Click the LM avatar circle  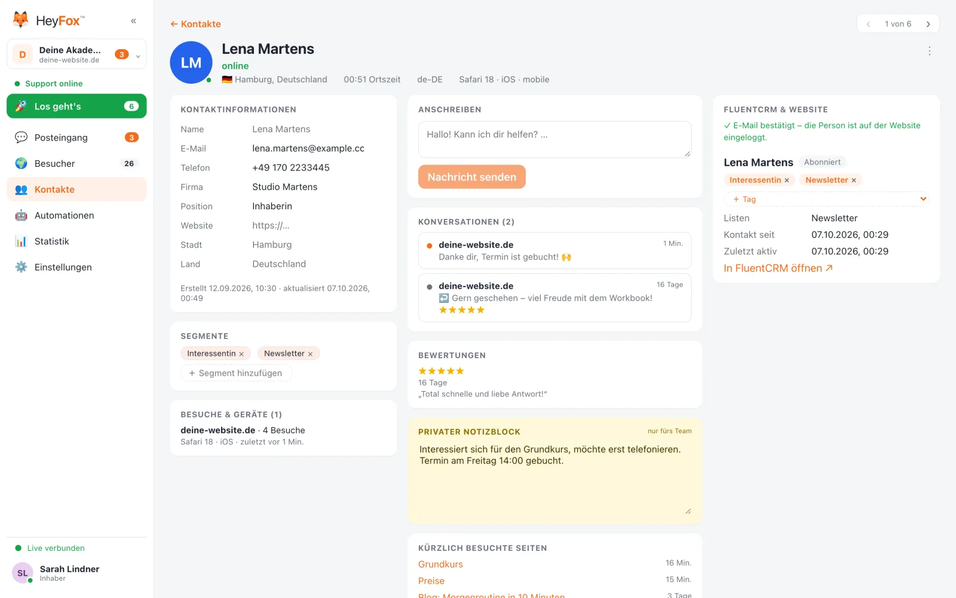[191, 62]
